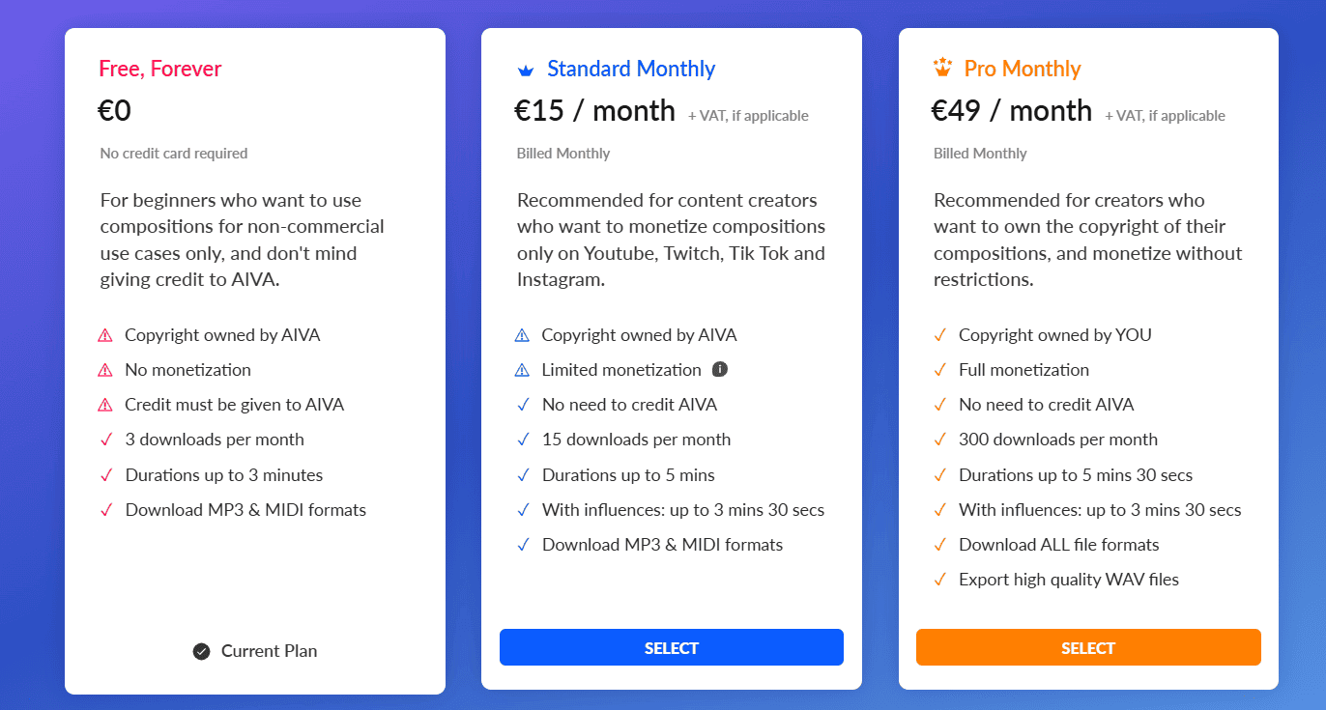Image resolution: width=1326 pixels, height=710 pixels.
Task: Click the Pro Monthly heading text
Action: (x=1023, y=69)
